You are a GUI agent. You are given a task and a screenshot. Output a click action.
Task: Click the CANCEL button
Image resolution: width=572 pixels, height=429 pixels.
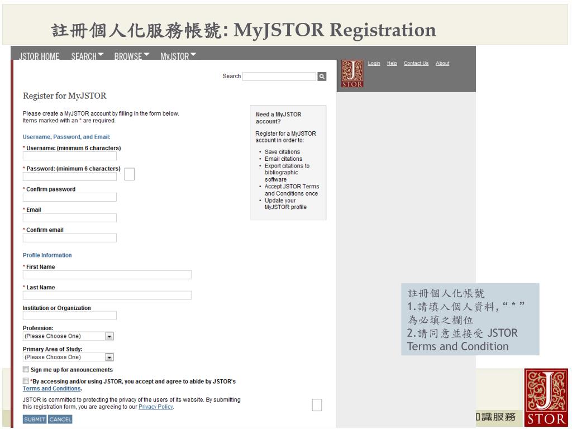click(60, 419)
